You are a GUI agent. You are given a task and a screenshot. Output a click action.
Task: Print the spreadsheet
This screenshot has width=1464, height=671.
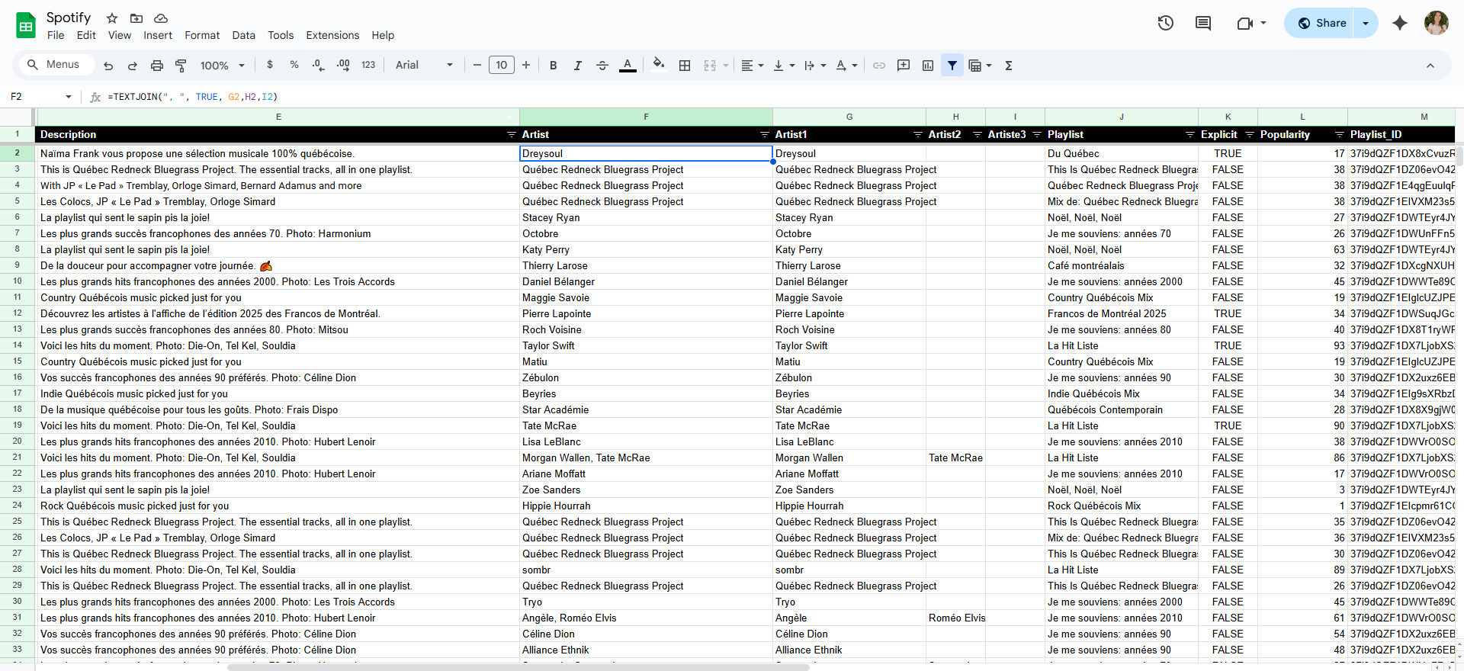pyautogui.click(x=157, y=66)
